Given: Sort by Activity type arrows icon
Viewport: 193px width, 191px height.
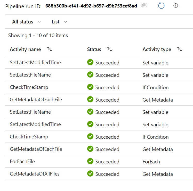Looking at the screenshot, I should [x=180, y=49].
